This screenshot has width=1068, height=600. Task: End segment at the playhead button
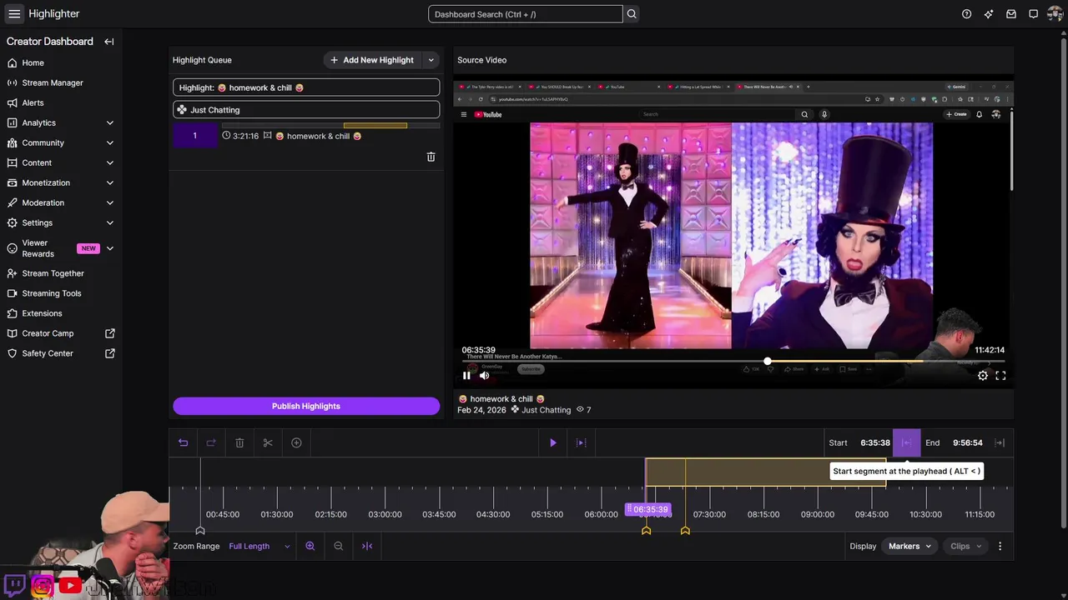1000,442
